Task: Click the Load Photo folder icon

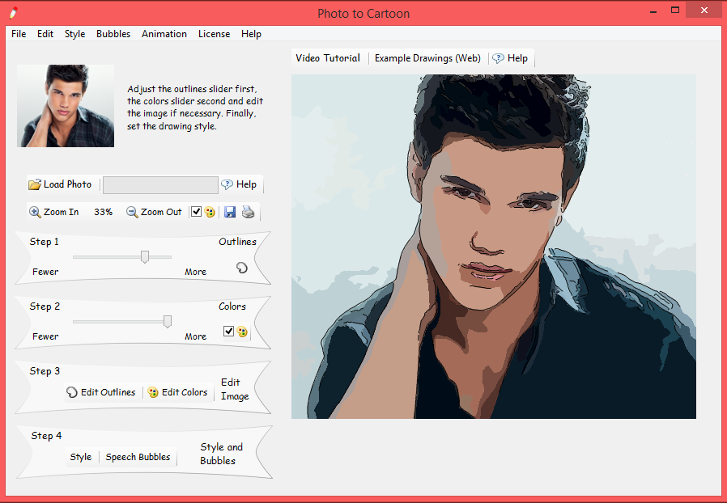Action: click(35, 184)
